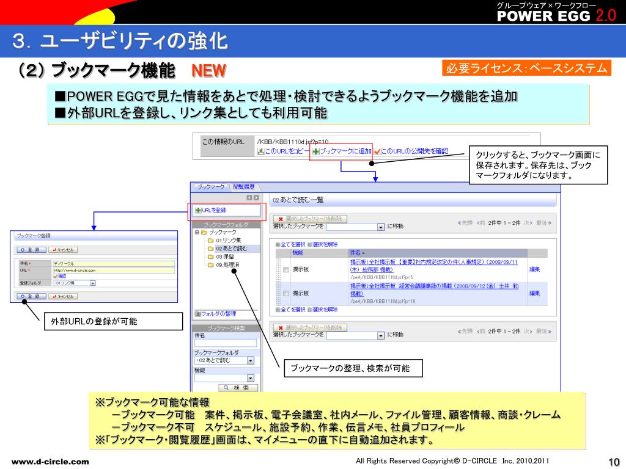Screen dimensions: 626x469
Task: Open 経営会議議事録の掲載 bulletin link
Action: click(x=435, y=289)
